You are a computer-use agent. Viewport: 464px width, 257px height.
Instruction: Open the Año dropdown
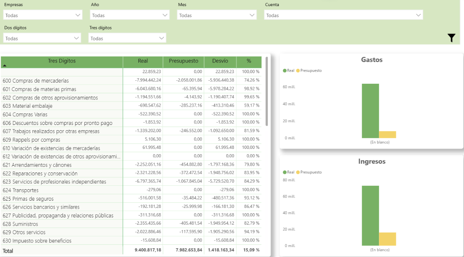click(x=129, y=15)
